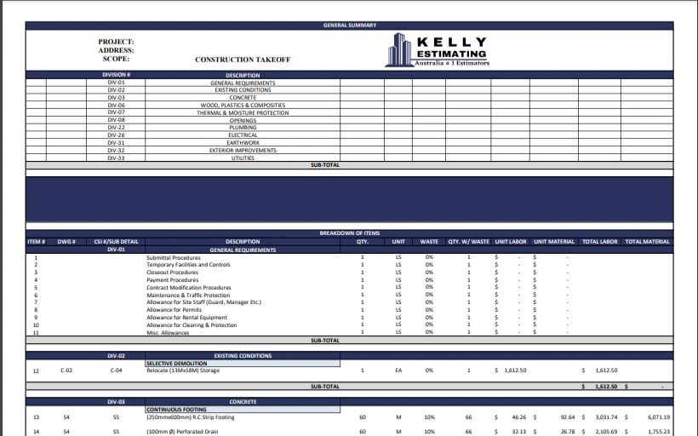
Task: Click the 'UNIT LABOR' column header
Action: point(511,242)
